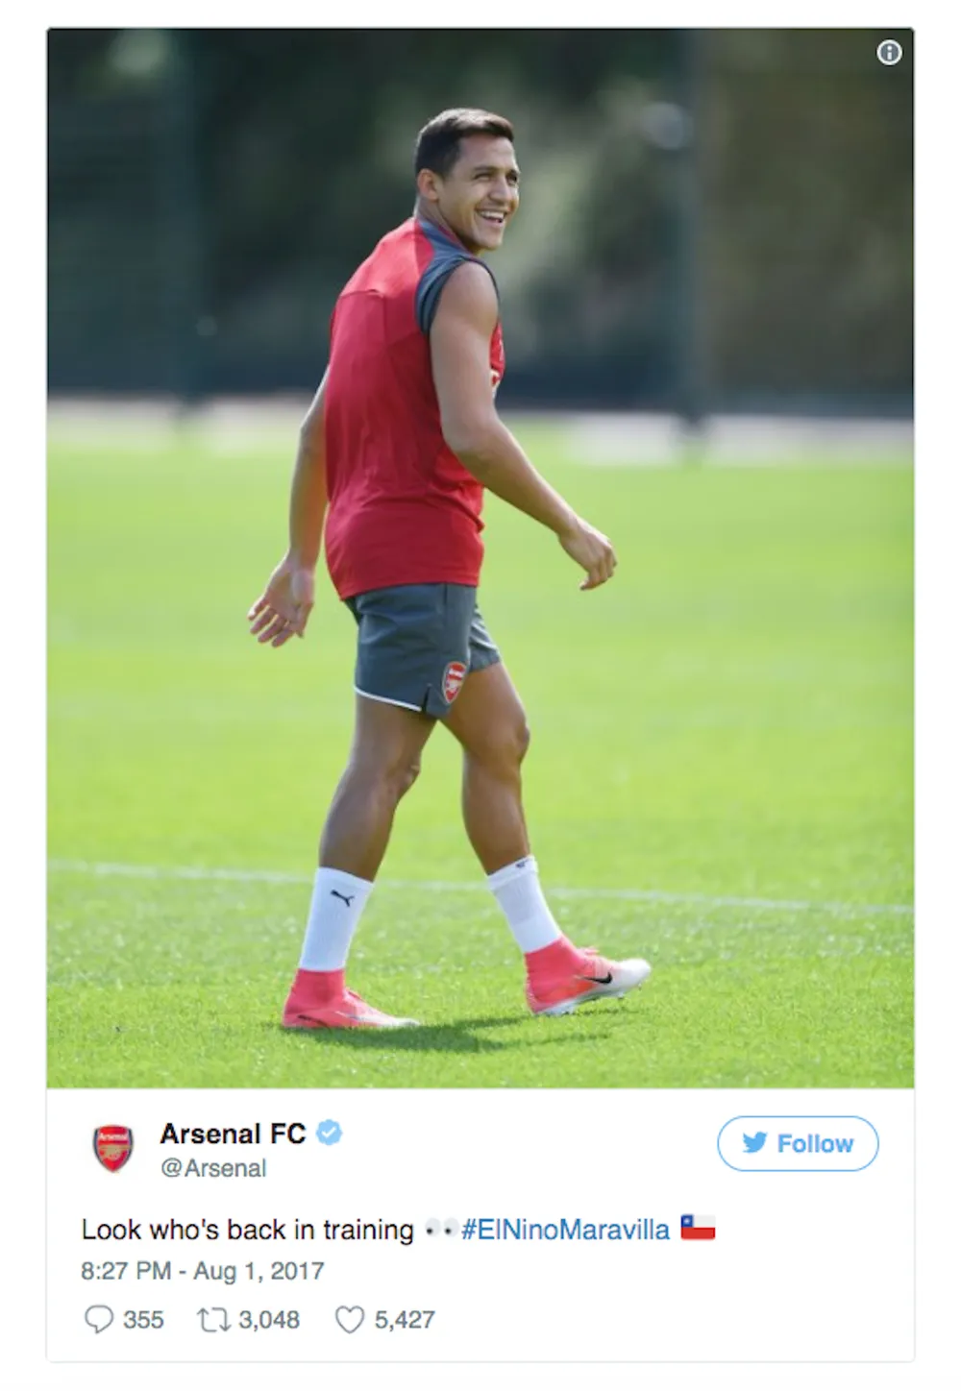Screen dimensions: 961x1391
Task: Click the blue verified badge
Action: click(329, 1134)
